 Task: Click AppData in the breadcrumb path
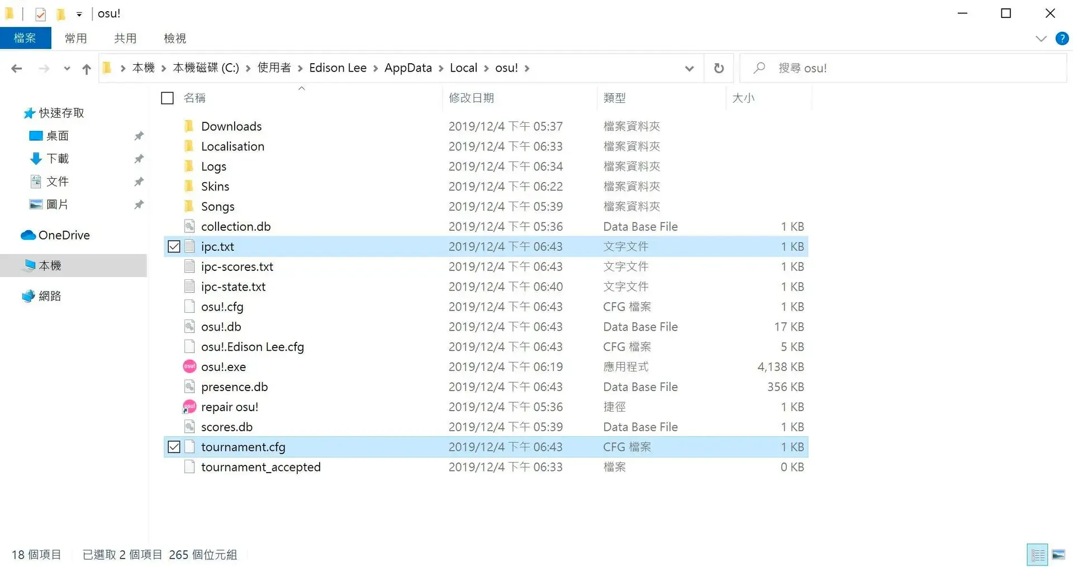click(x=407, y=68)
